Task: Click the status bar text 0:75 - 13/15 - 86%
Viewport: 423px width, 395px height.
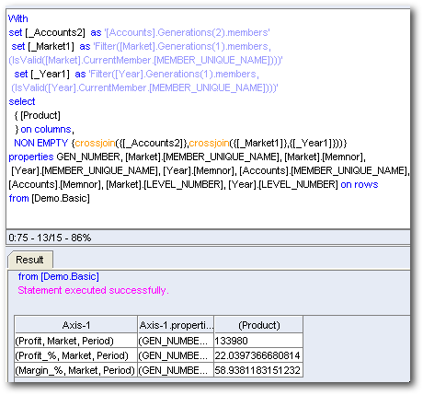Action: click(50, 238)
